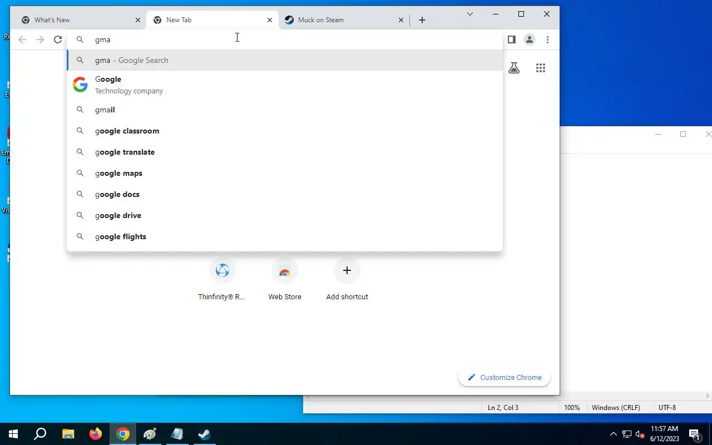Toggle Chrome side panel
712x445 pixels.
512,39
